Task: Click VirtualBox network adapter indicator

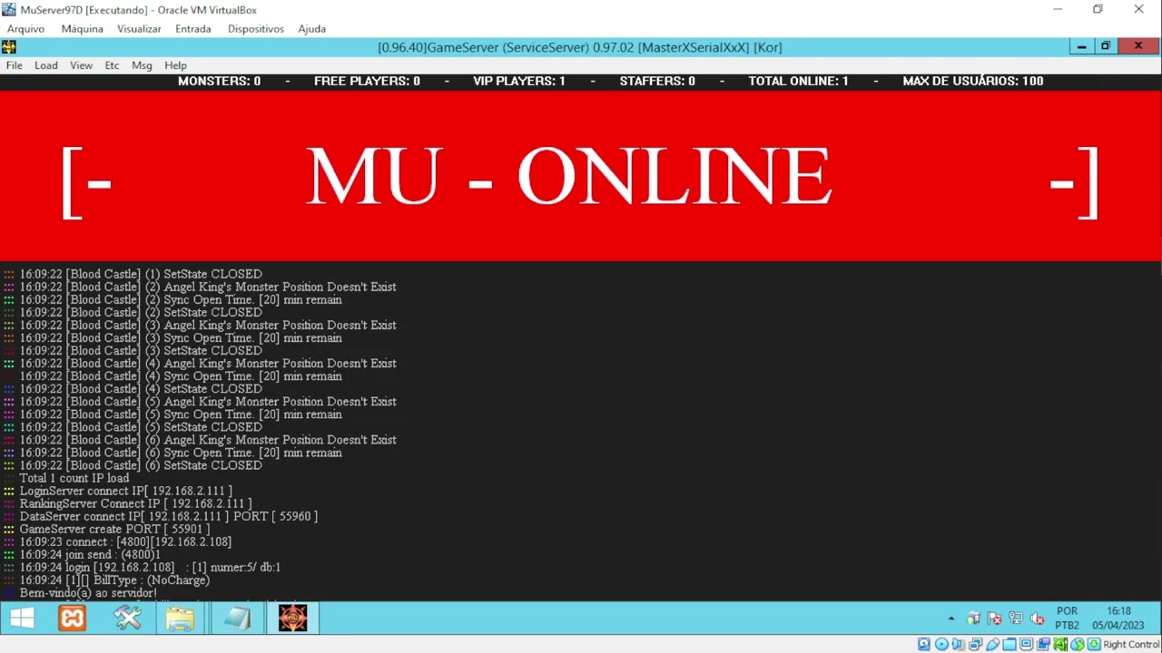Action: click(x=975, y=644)
